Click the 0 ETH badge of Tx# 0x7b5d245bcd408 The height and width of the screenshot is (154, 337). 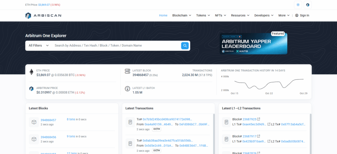(157, 129)
